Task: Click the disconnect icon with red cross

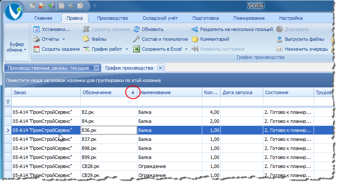Action: click(x=41, y=6)
